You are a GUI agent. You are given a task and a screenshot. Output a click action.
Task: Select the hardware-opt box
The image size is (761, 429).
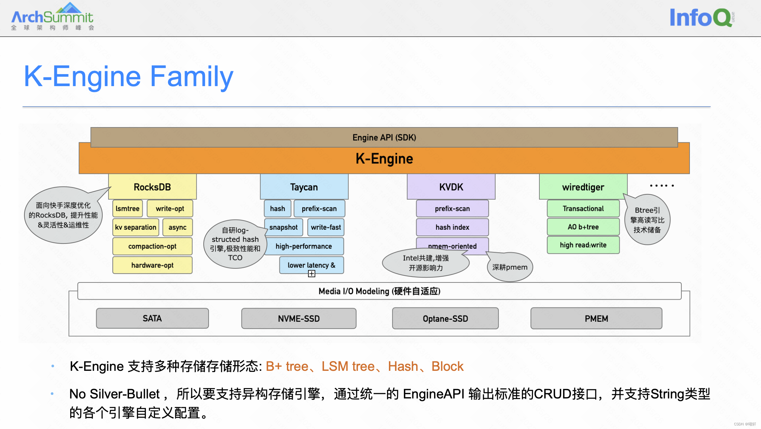152,265
